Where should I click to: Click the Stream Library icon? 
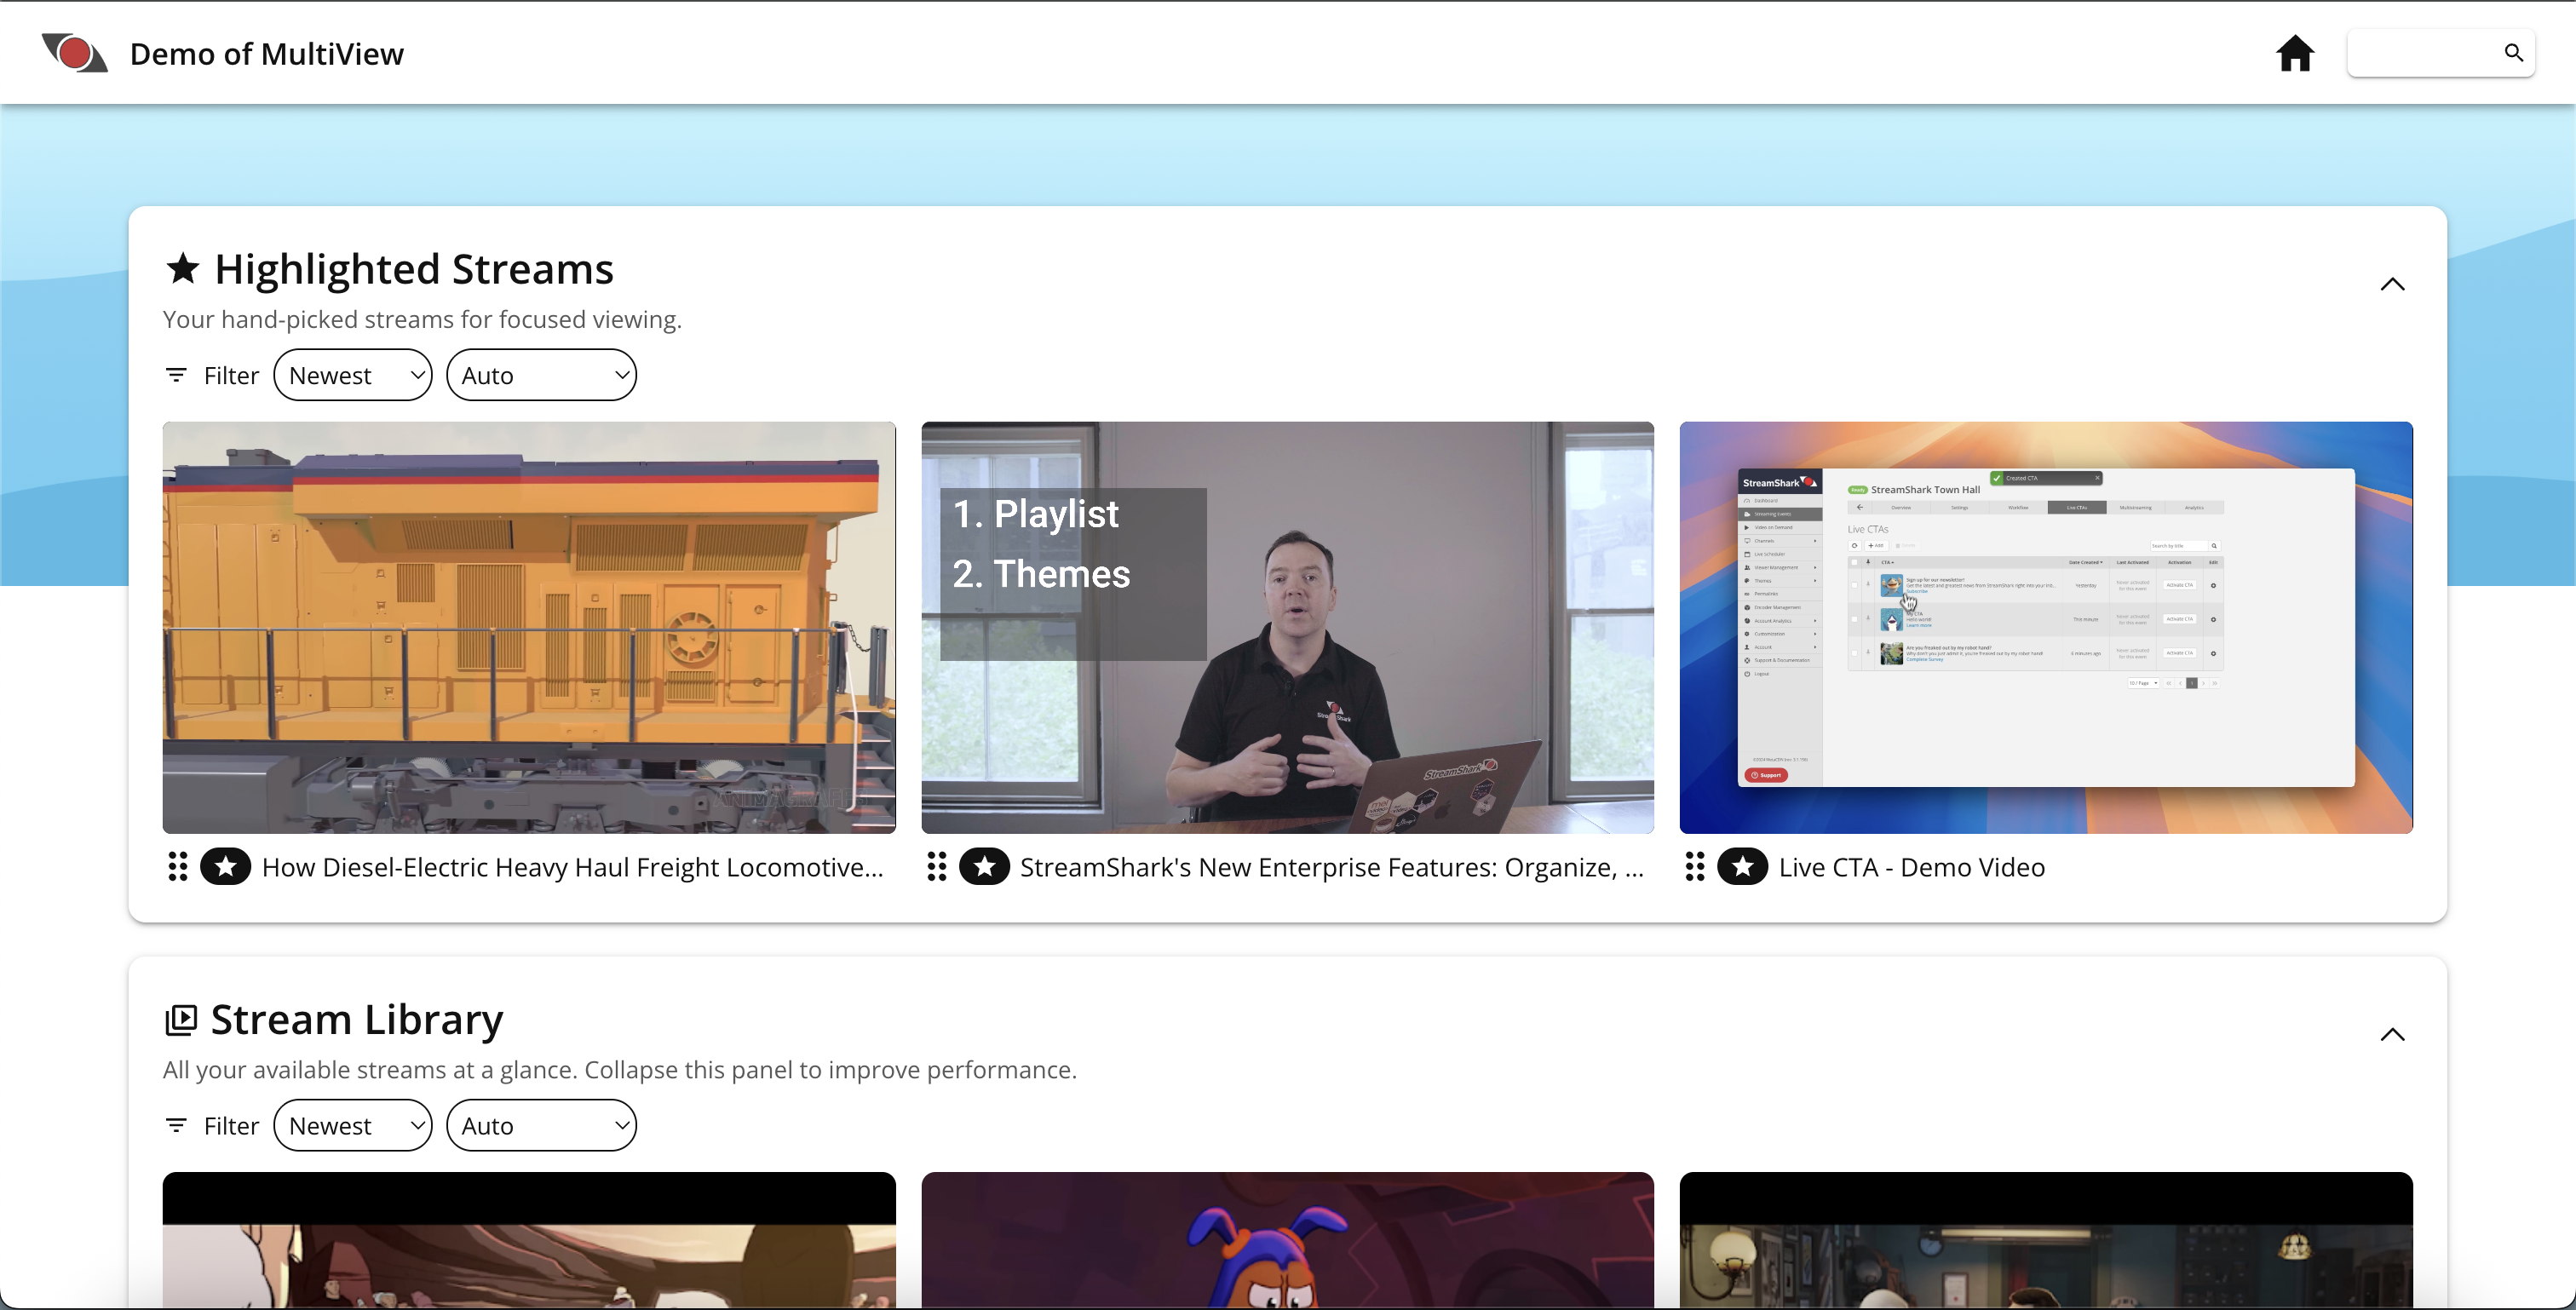(x=181, y=1019)
